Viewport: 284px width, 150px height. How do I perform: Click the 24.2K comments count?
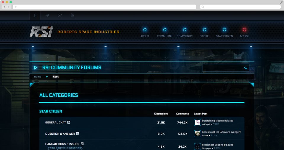click(183, 147)
